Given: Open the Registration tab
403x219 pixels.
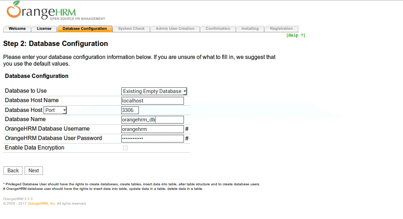Looking at the screenshot, I should point(281,29).
